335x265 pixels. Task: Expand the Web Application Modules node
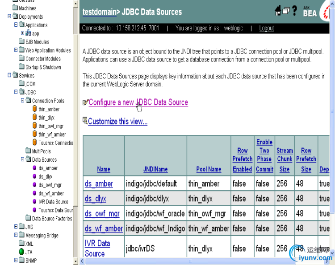tap(16, 50)
